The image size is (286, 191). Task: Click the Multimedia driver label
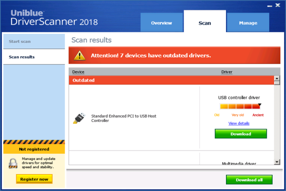pyautogui.click(x=239, y=163)
